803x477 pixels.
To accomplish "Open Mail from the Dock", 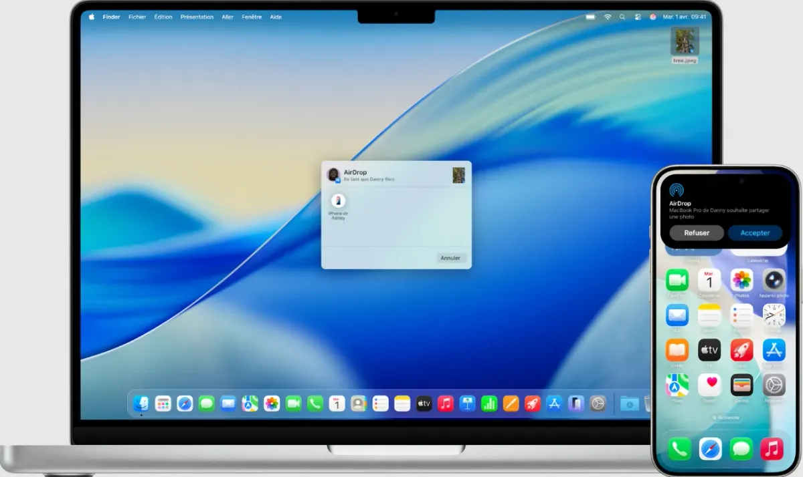I will click(x=227, y=403).
